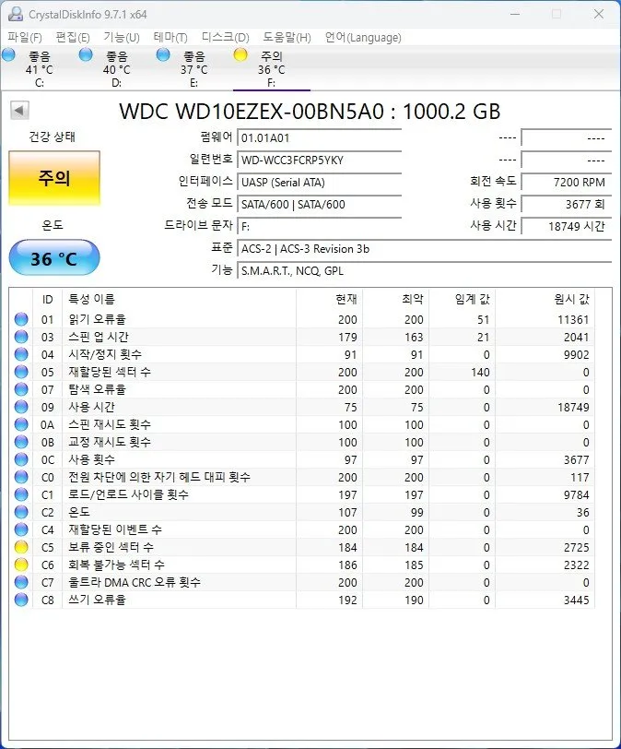This screenshot has height=749, width=621.
Task: Click the serial number field WD-WCC3FCRP5YKY
Action: point(319,160)
